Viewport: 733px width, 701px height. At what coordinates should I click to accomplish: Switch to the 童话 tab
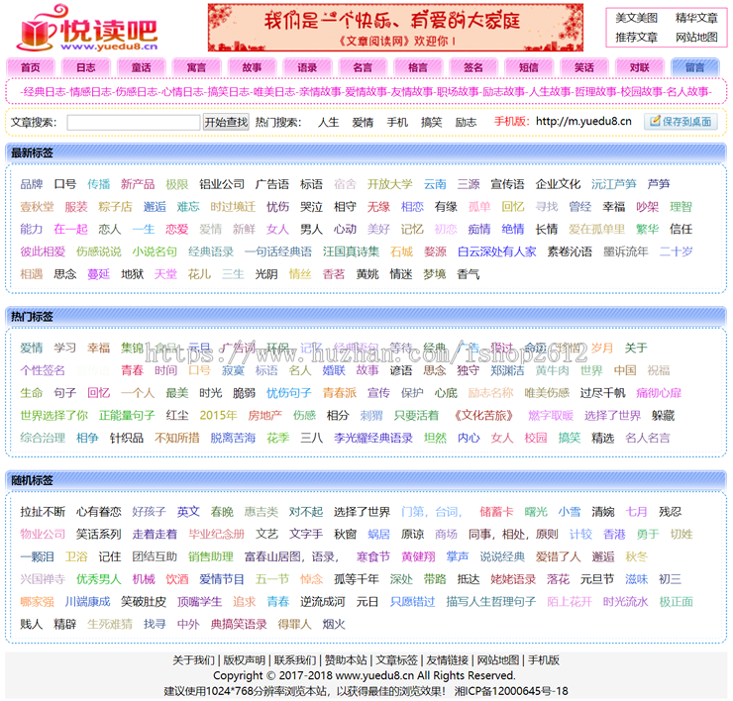click(142, 67)
